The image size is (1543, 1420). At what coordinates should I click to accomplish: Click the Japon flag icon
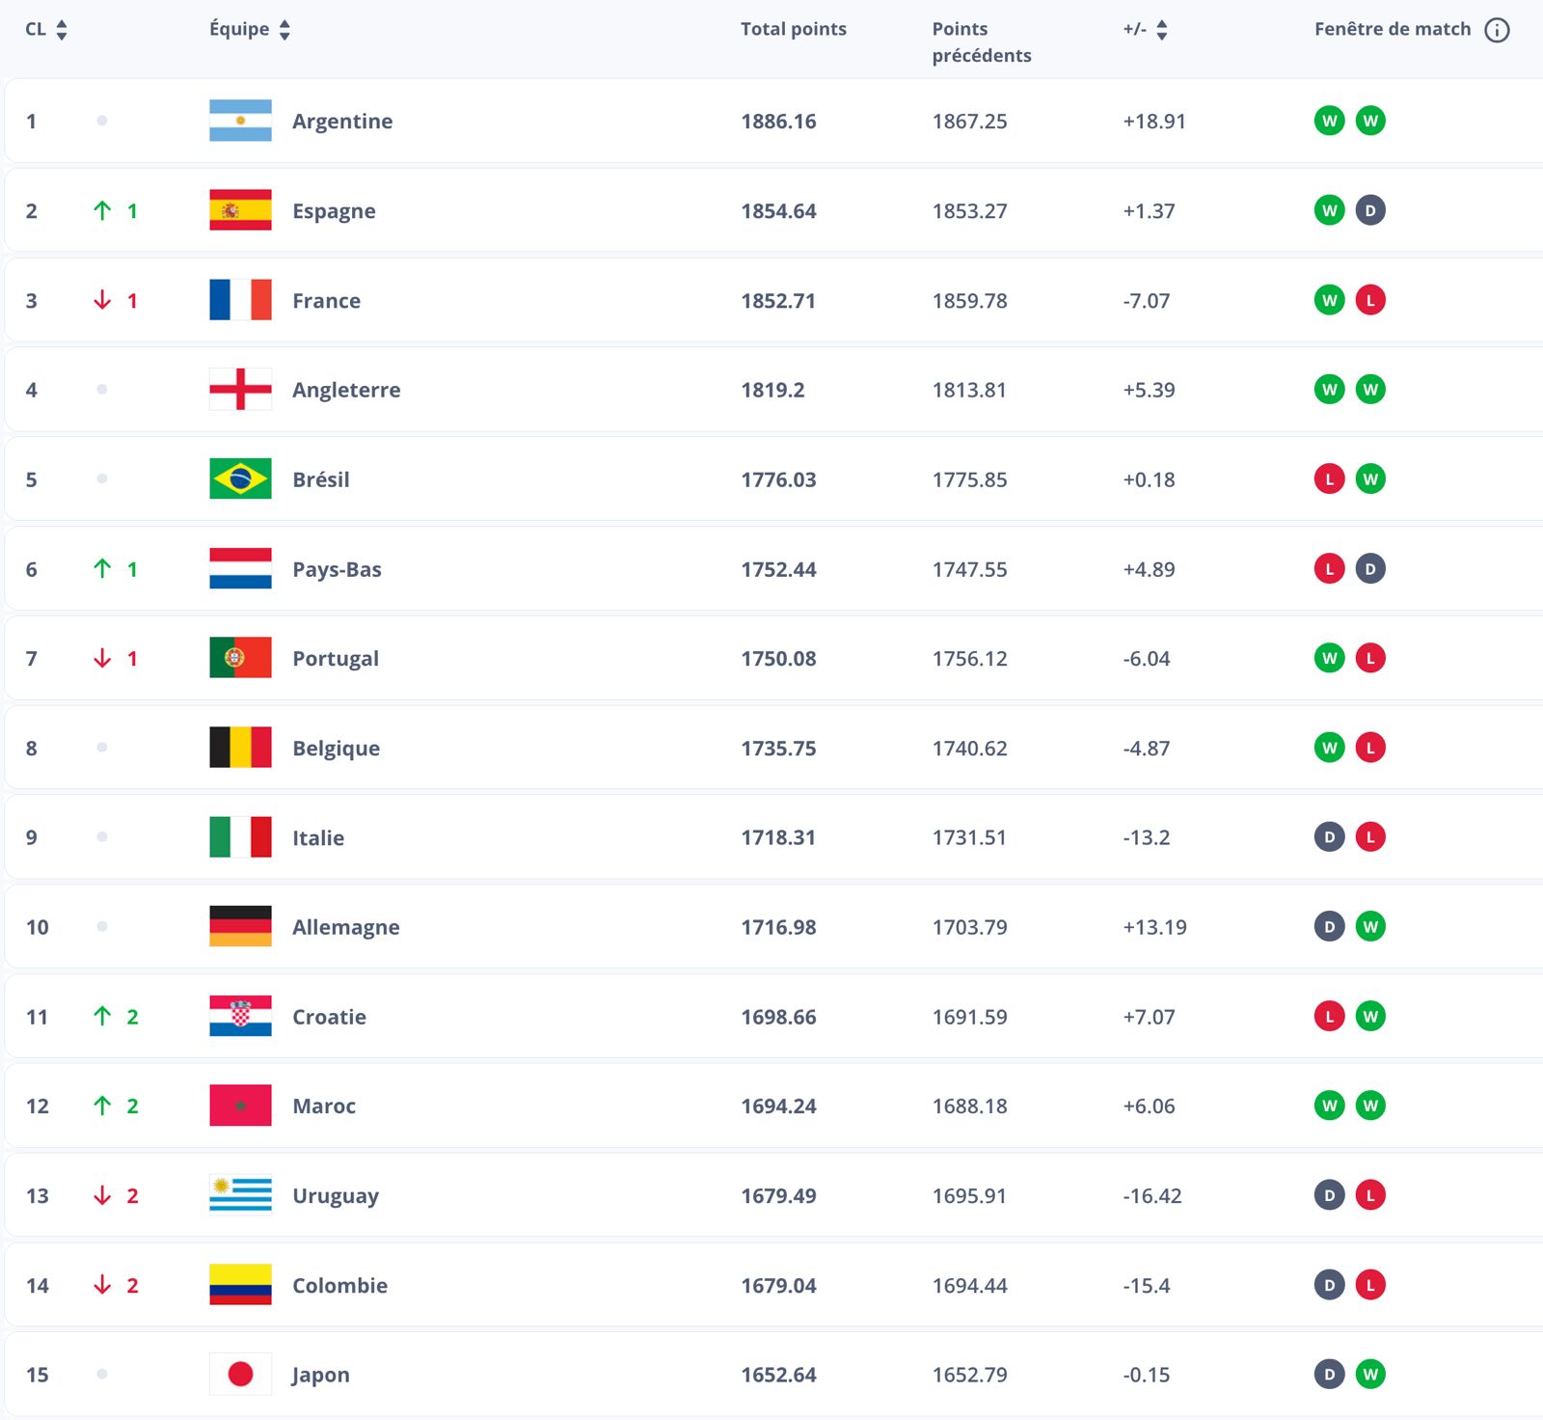click(240, 1374)
